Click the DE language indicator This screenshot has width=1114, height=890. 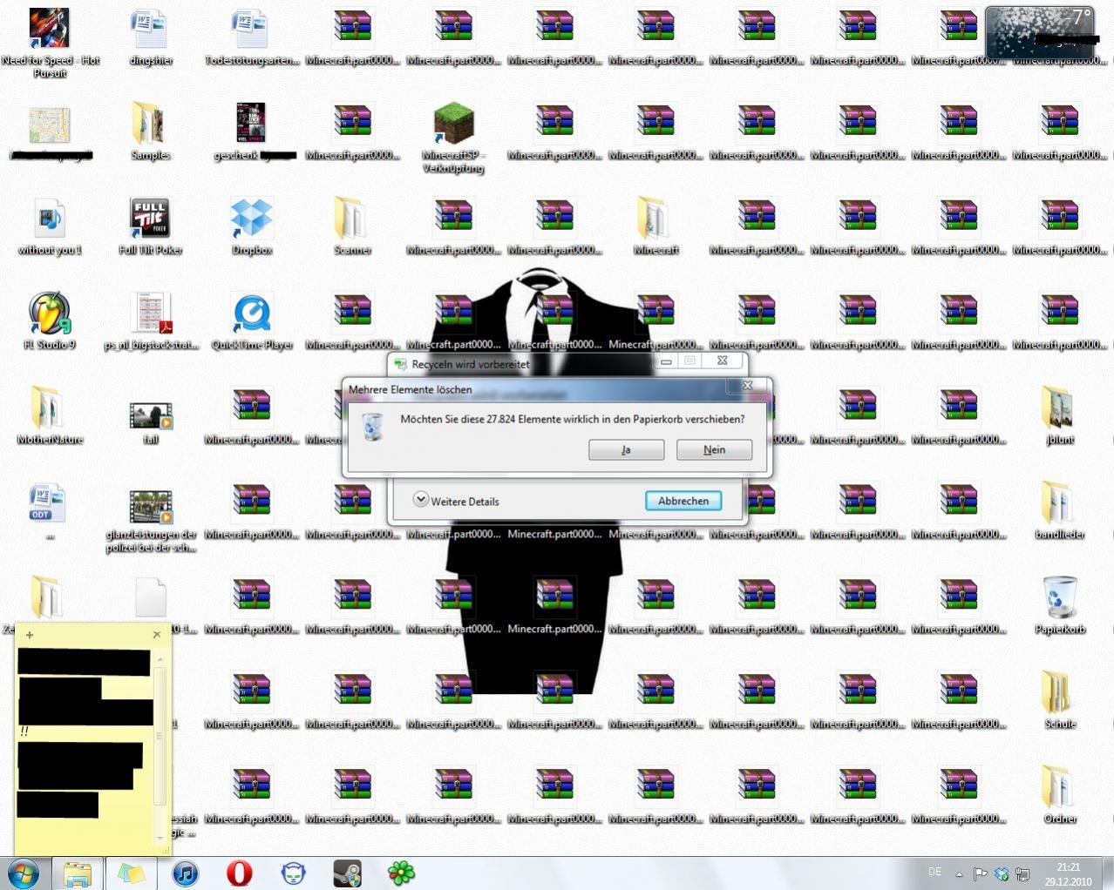[935, 872]
